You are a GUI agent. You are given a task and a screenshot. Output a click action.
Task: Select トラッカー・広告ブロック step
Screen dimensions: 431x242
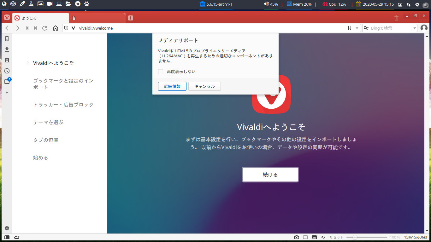pyautogui.click(x=63, y=105)
